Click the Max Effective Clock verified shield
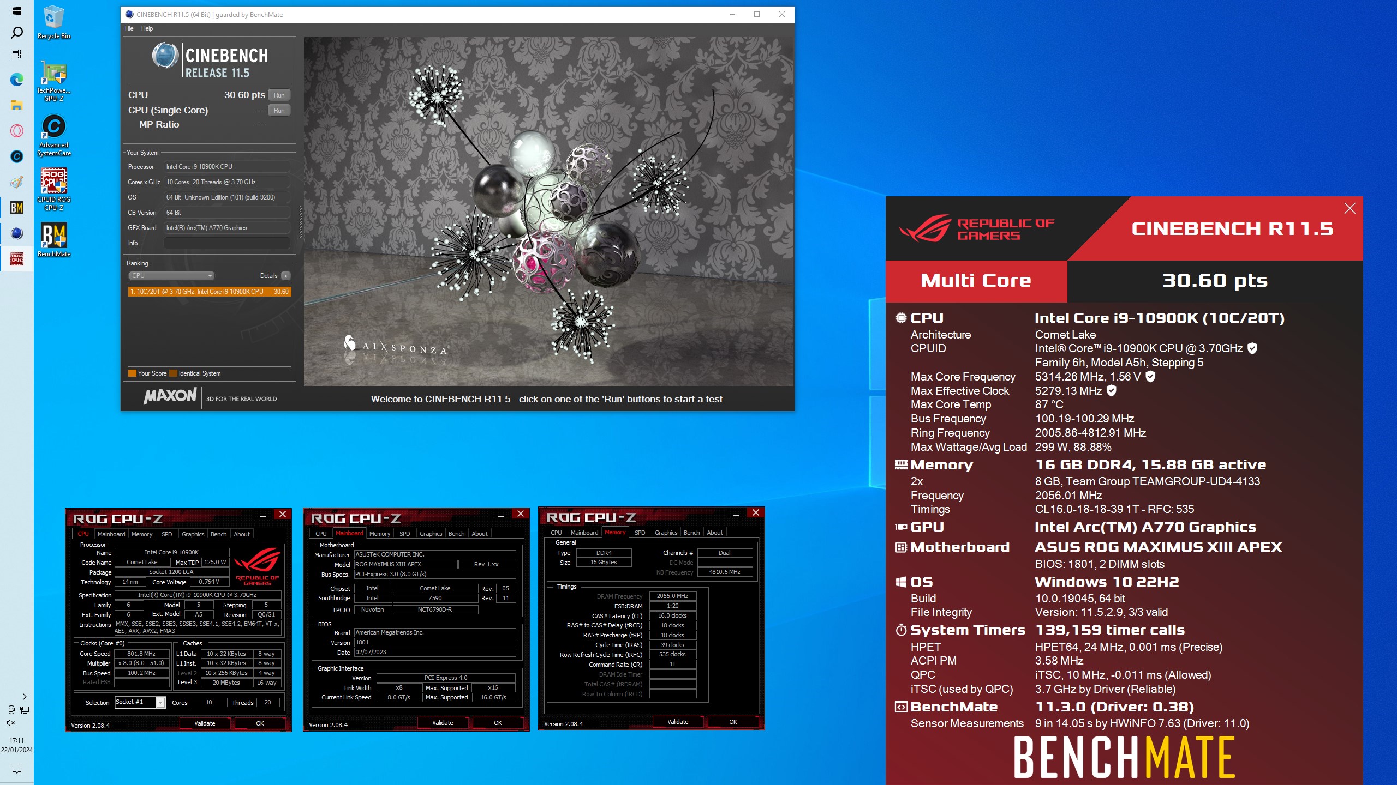Screen dimensions: 1397x785 [x=1111, y=391]
